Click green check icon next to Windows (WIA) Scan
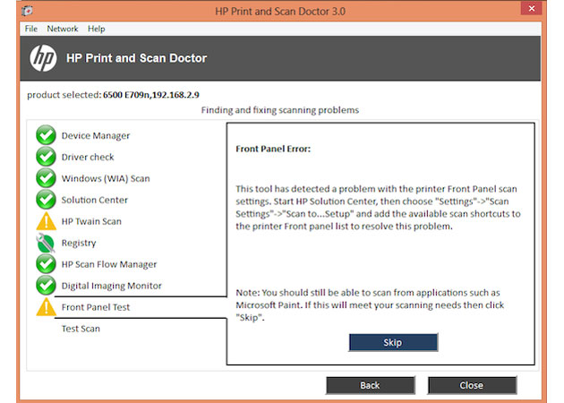Viewport: 564px width, 403px height. pos(46,179)
